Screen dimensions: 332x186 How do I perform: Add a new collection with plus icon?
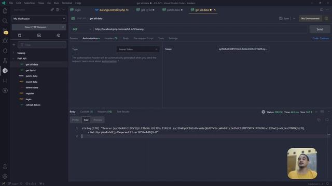14,45
